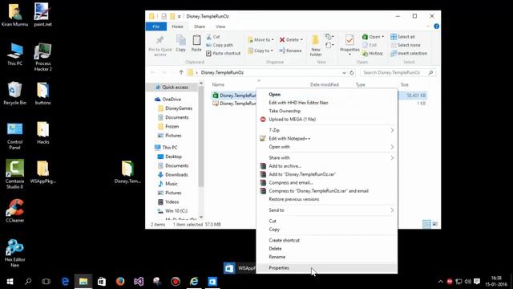Switch to the View ribbon tab
513x289 pixels.
coord(220,26)
